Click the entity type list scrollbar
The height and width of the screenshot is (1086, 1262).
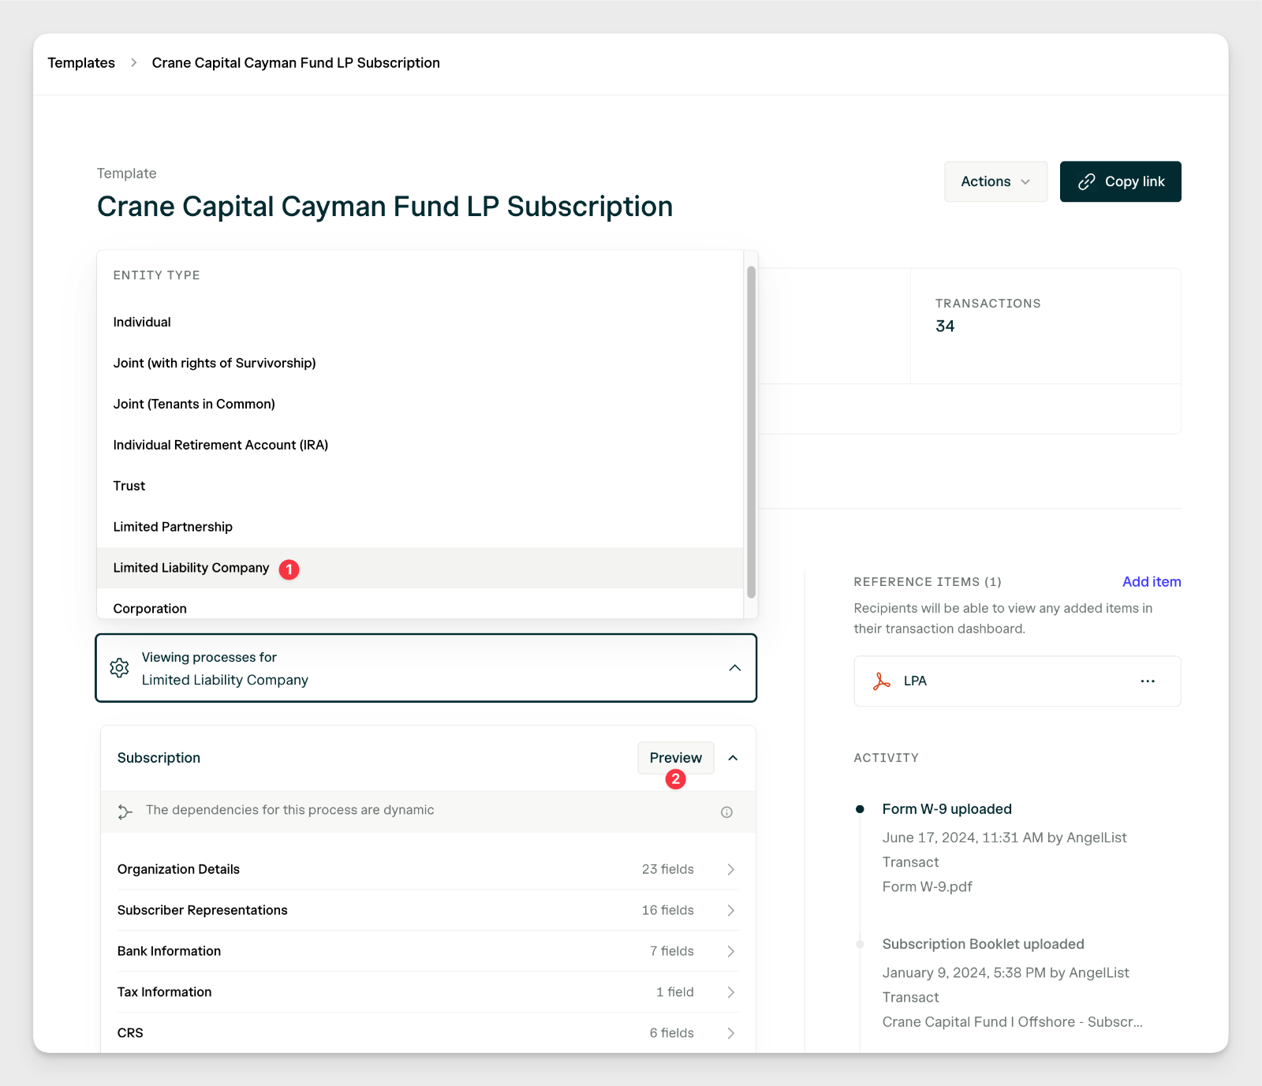pos(751,432)
